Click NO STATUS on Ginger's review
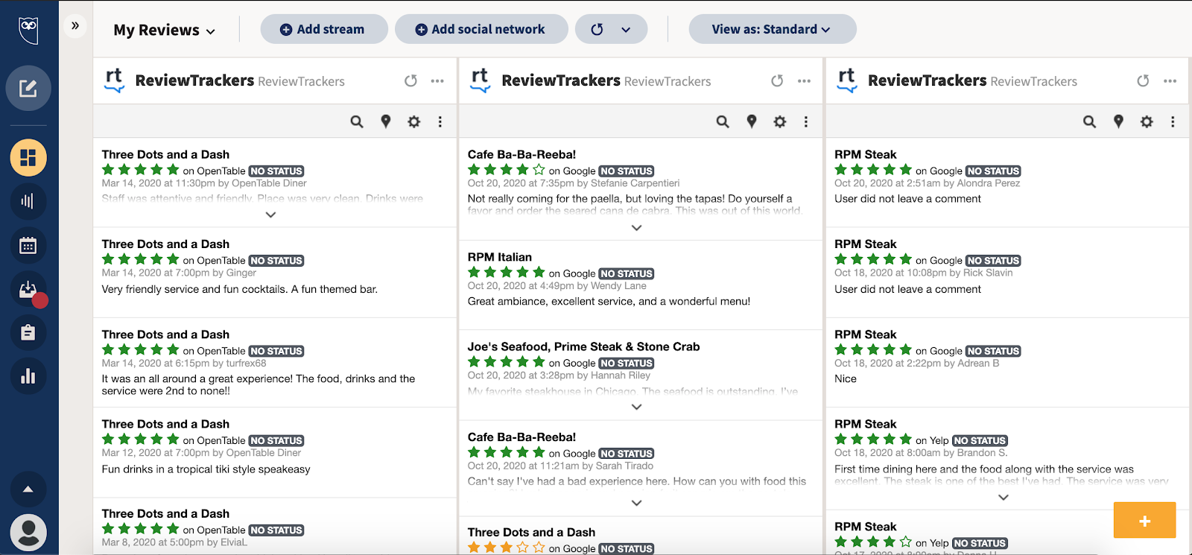 [276, 261]
